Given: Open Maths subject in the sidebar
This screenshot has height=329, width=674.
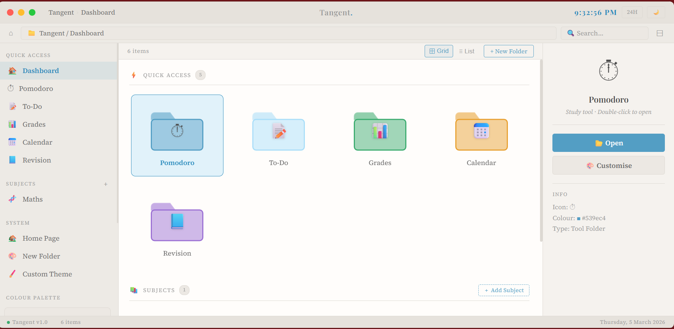Looking at the screenshot, I should (x=58, y=199).
